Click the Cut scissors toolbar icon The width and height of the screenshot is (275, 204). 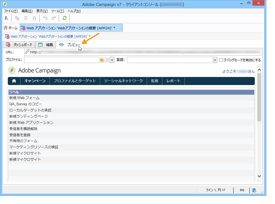[26, 18]
